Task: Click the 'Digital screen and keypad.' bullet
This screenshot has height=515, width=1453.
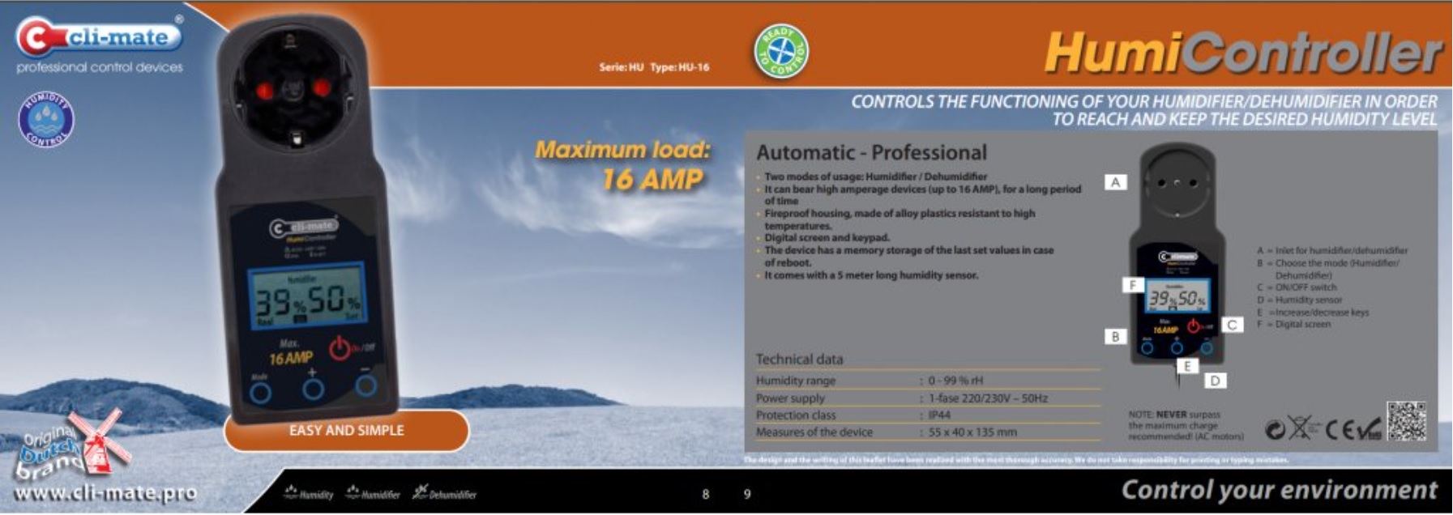Action: tap(827, 238)
